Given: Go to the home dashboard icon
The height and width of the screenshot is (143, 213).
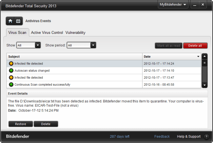Looking at the screenshot, I should point(10,21).
